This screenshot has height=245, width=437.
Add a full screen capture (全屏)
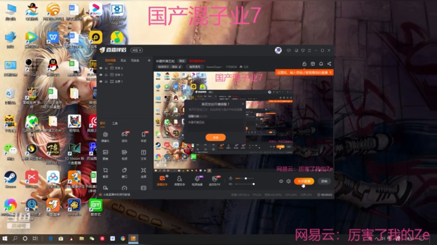[143, 172]
